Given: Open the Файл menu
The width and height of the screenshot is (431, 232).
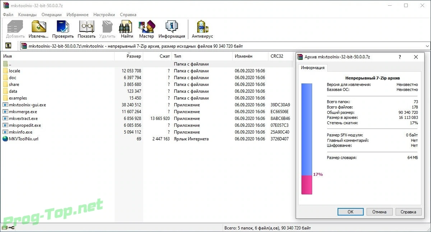Looking at the screenshot, I should coord(8,15).
